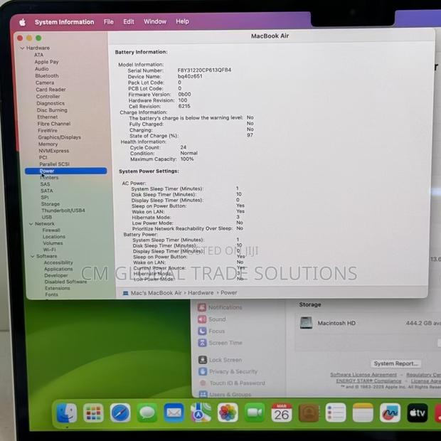Click the computer icon in the path bar

126,293
